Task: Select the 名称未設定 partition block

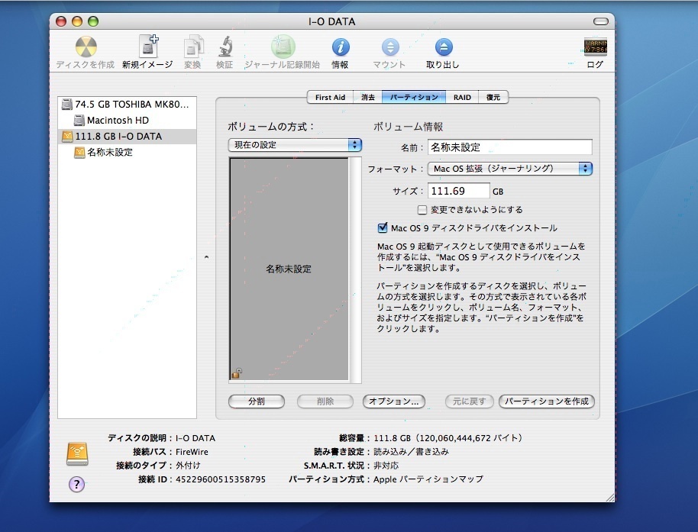Action: [289, 269]
